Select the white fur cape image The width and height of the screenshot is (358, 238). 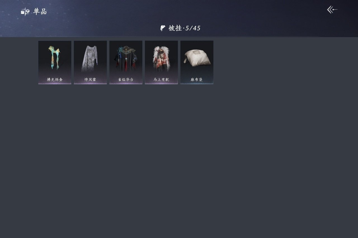(x=161, y=59)
